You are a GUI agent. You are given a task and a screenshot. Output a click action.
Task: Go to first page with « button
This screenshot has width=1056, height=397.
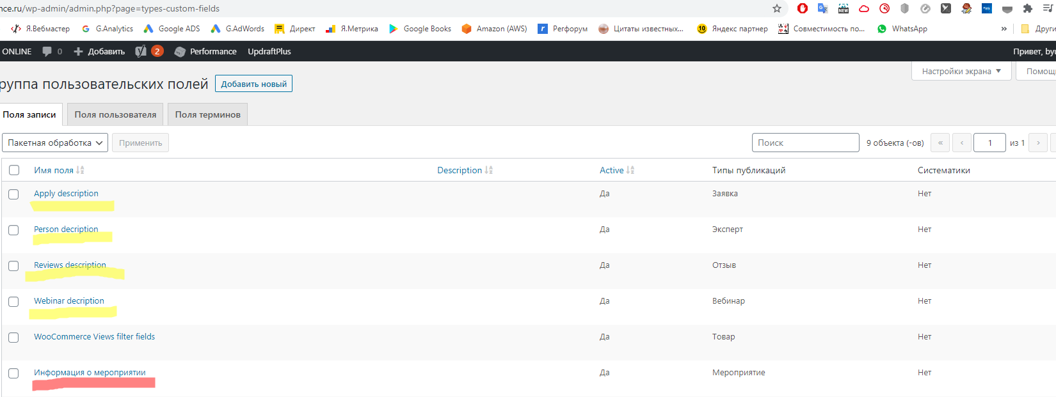pyautogui.click(x=940, y=143)
